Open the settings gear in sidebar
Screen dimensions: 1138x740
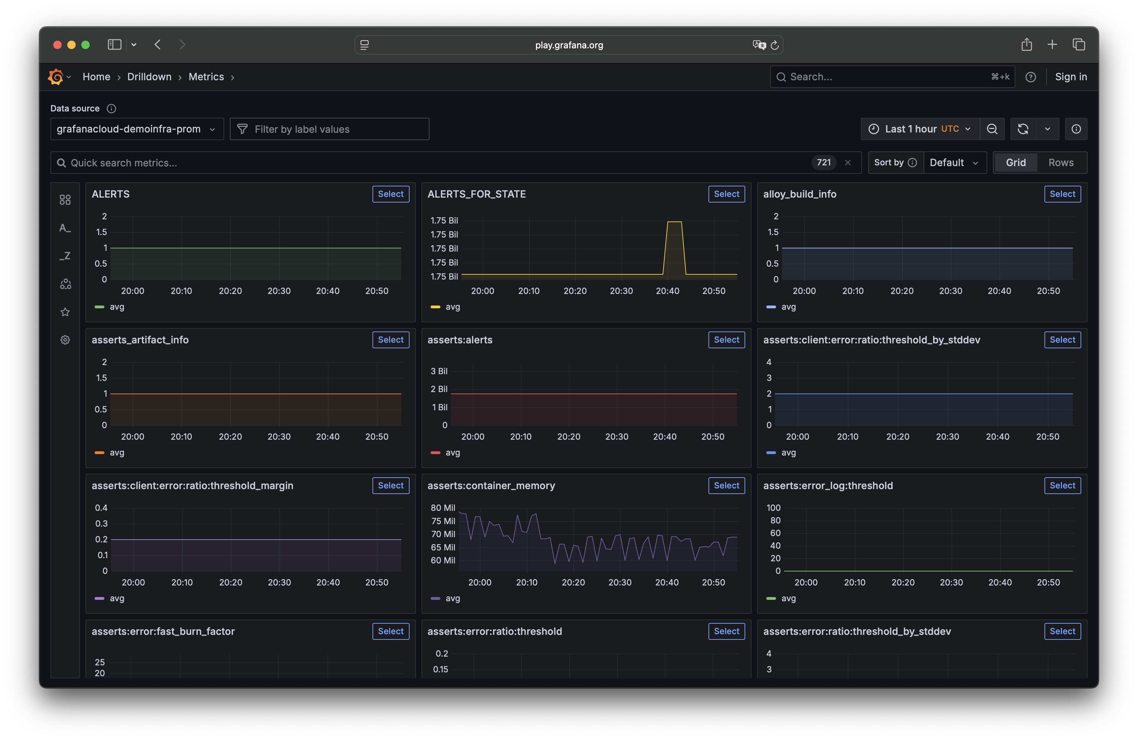coord(65,340)
